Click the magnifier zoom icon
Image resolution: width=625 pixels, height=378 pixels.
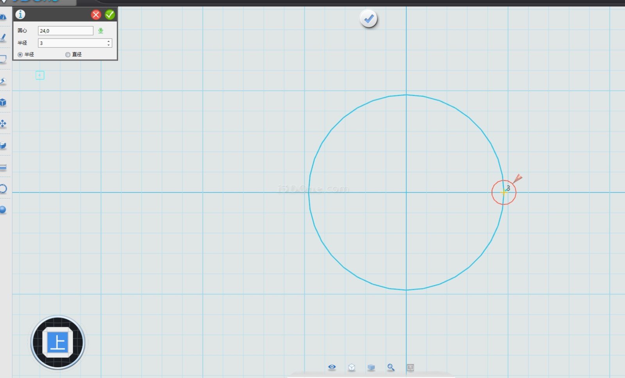coord(391,367)
